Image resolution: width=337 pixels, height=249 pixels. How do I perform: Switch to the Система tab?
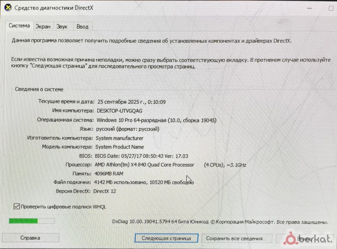coord(19,26)
